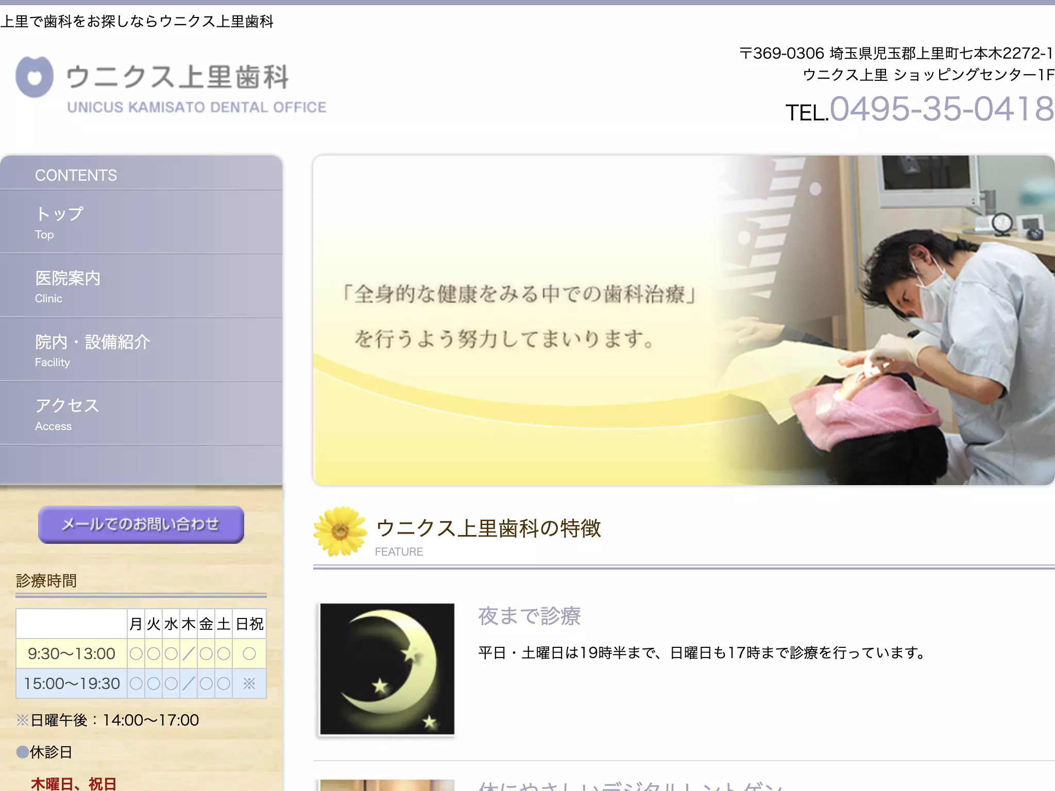Click the red 木曜日、祝日 text
The image size is (1055, 791).
click(x=74, y=783)
